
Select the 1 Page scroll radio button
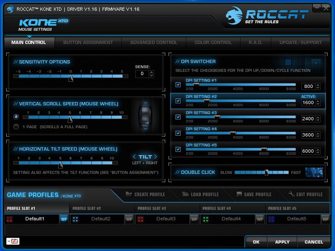point(16,127)
